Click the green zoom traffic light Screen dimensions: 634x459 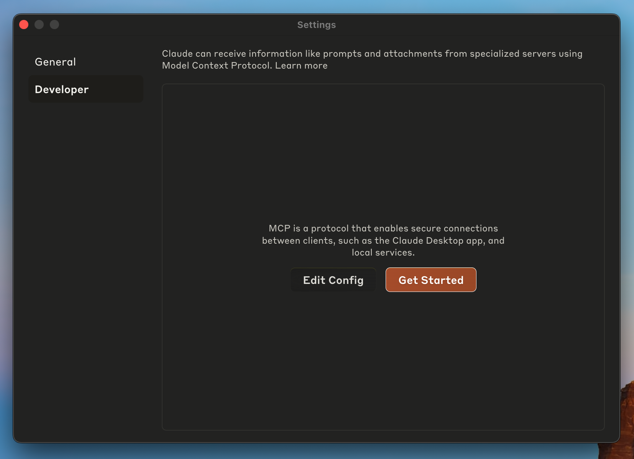click(54, 24)
